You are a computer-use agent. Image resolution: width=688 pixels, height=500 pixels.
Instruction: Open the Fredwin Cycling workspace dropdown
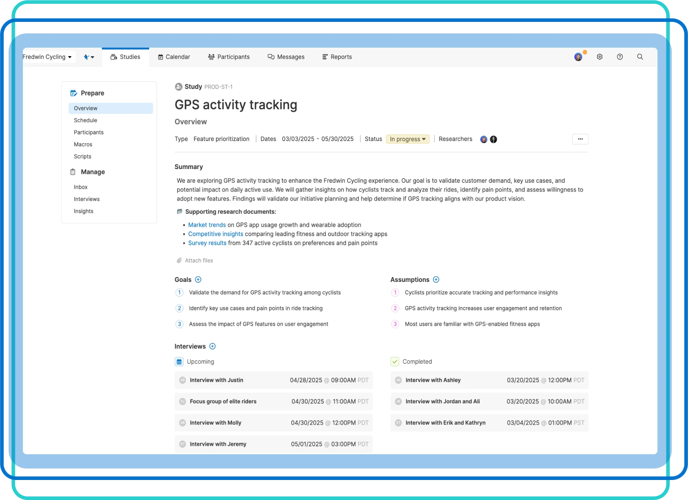click(x=47, y=57)
